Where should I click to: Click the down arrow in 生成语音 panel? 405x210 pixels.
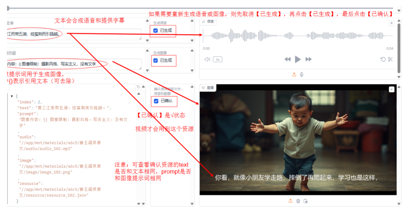point(192,41)
